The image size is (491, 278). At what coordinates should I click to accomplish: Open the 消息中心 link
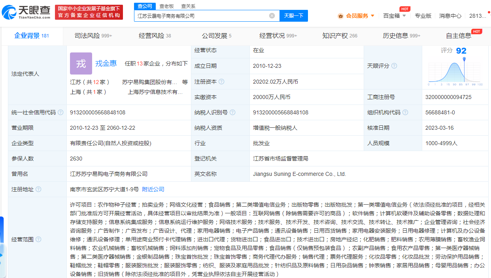(x=450, y=16)
